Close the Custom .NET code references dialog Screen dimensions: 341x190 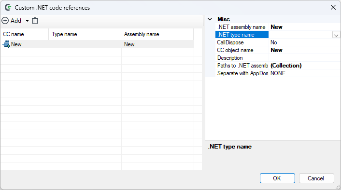point(333,7)
